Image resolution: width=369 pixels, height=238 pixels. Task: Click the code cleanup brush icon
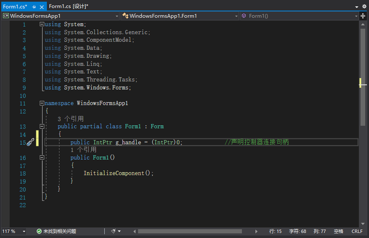pos(113,231)
